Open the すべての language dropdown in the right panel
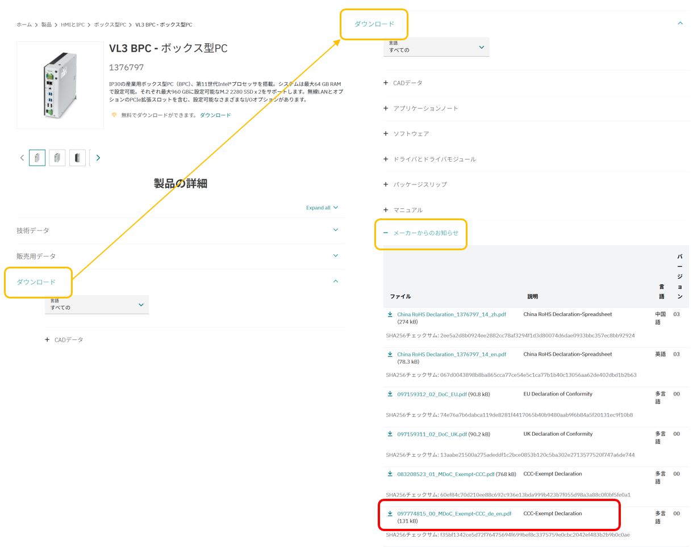Screen dimensions: 693x547 click(x=436, y=47)
